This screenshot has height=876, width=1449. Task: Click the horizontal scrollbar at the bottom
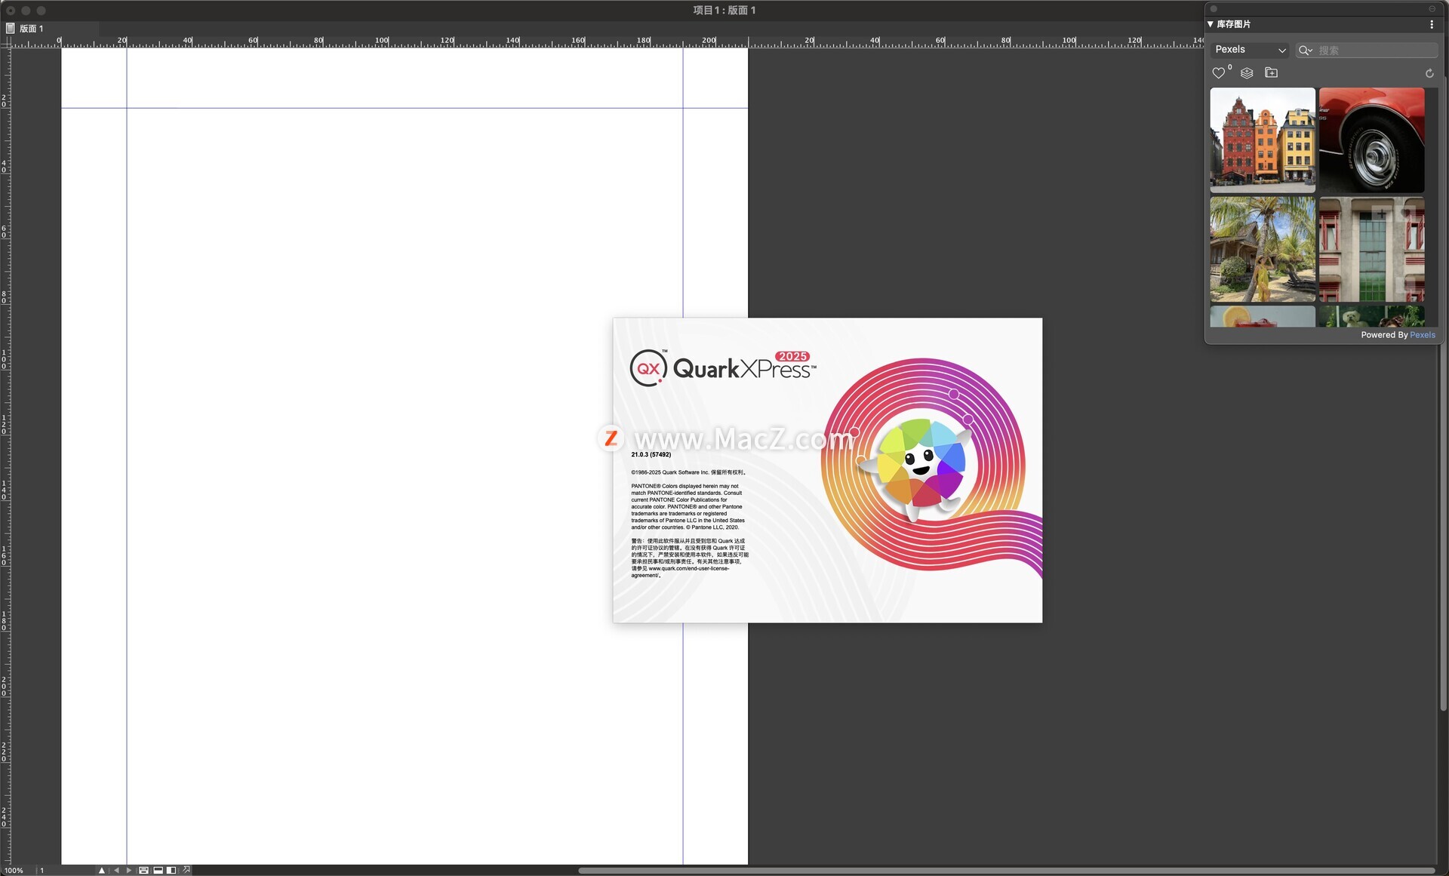[1007, 871]
